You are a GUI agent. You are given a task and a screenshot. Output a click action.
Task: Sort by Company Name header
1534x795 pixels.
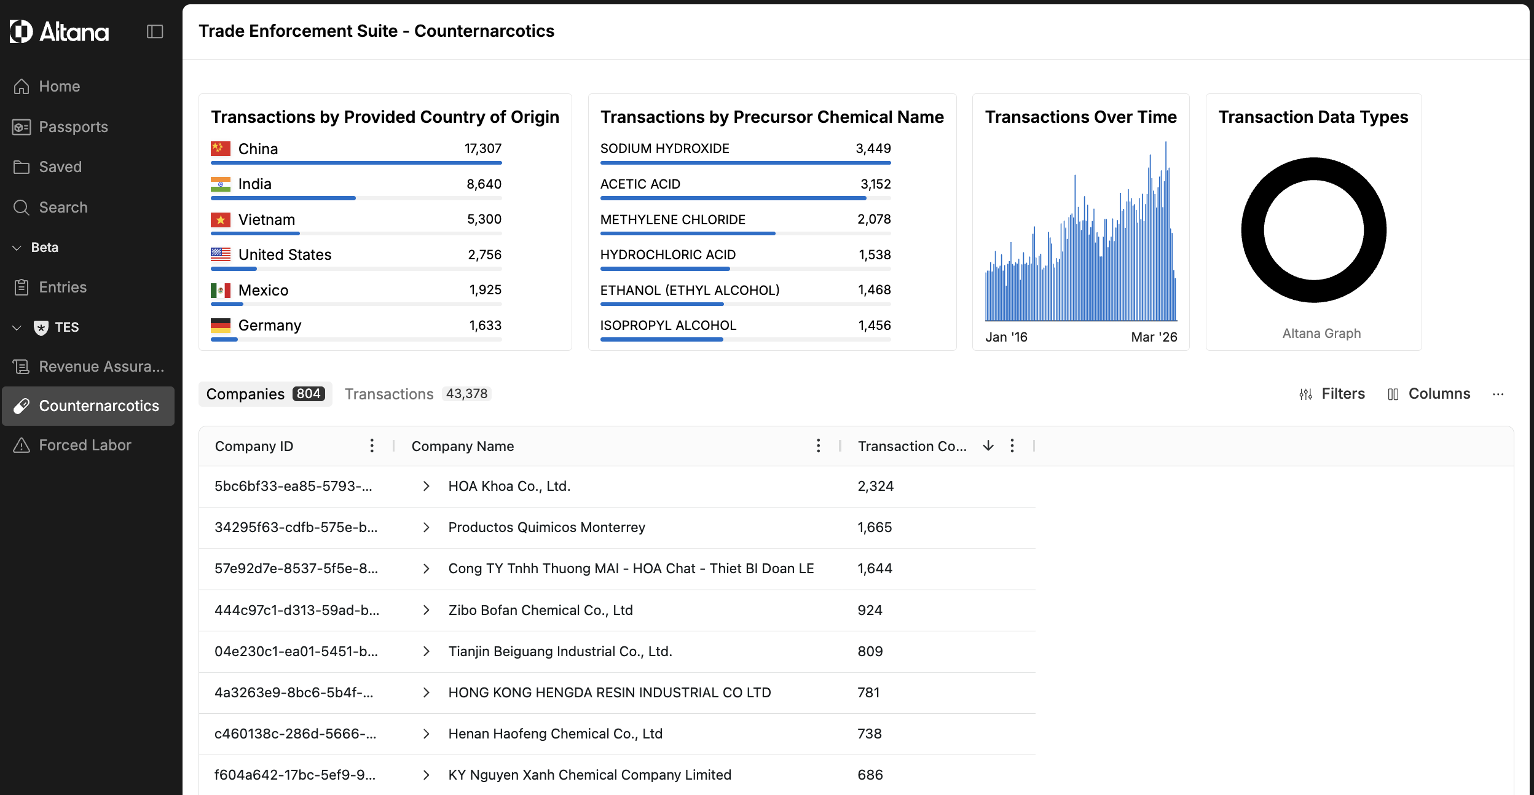pyautogui.click(x=463, y=447)
